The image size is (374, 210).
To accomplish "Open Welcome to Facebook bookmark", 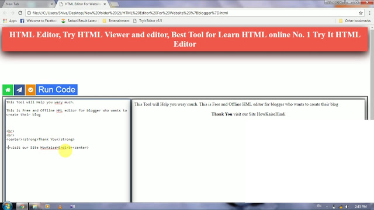I will coord(39,21).
